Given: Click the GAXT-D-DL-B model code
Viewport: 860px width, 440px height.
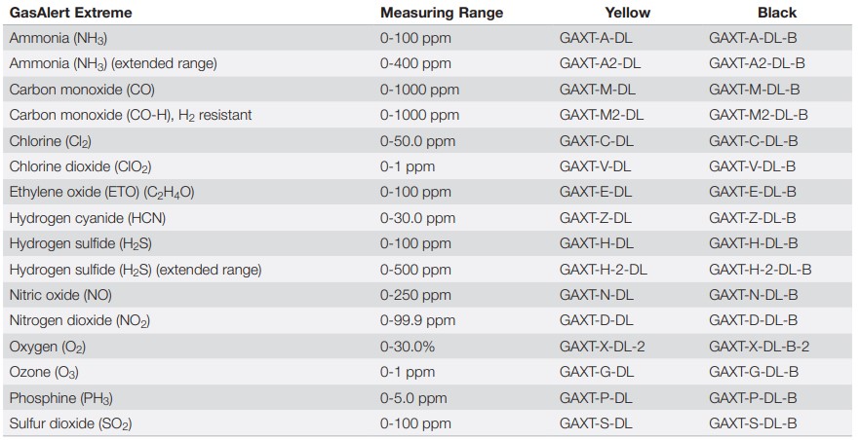Looking at the screenshot, I should click(753, 320).
